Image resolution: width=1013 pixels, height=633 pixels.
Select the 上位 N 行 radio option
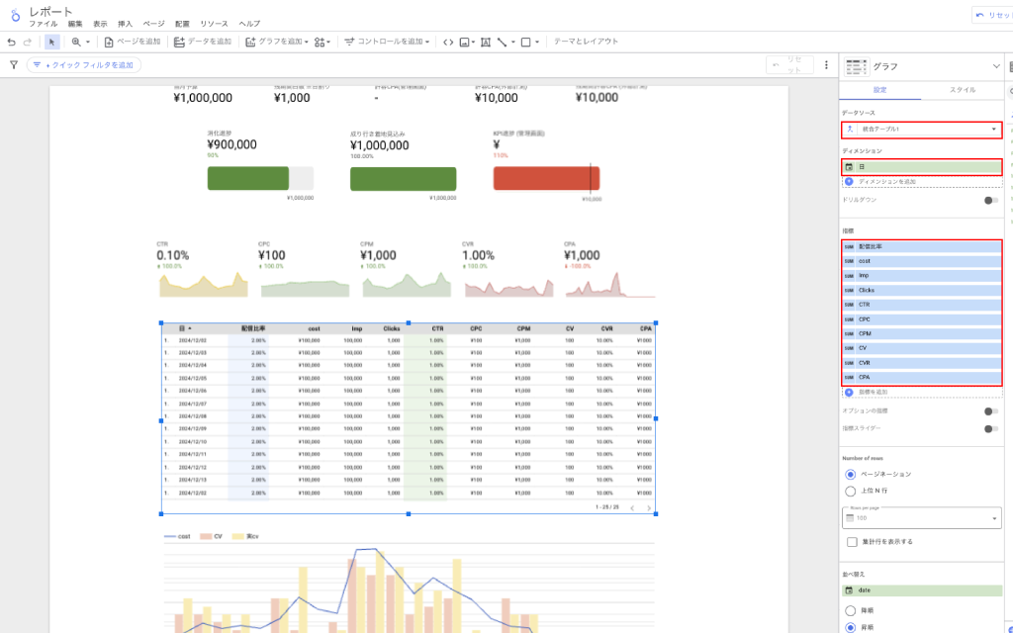[850, 492]
